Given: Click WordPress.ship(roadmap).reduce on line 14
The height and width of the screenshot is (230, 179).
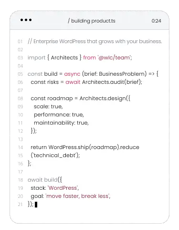Looking at the screenshot, I should click(94, 147).
